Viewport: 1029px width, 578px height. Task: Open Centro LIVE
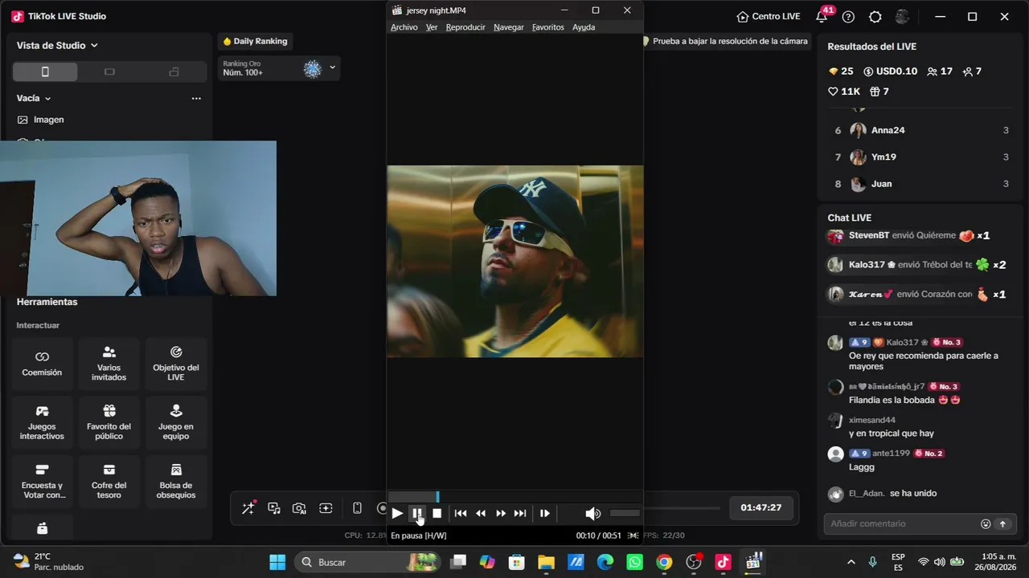(x=768, y=17)
